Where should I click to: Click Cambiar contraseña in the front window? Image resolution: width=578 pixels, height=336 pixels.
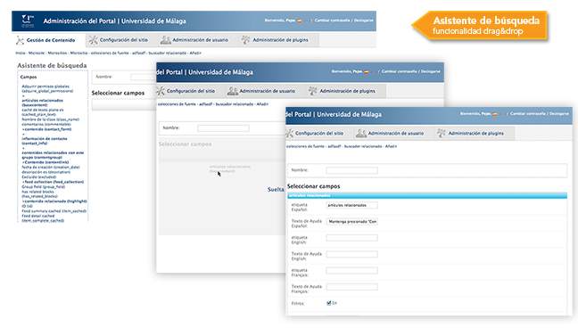[528, 114]
